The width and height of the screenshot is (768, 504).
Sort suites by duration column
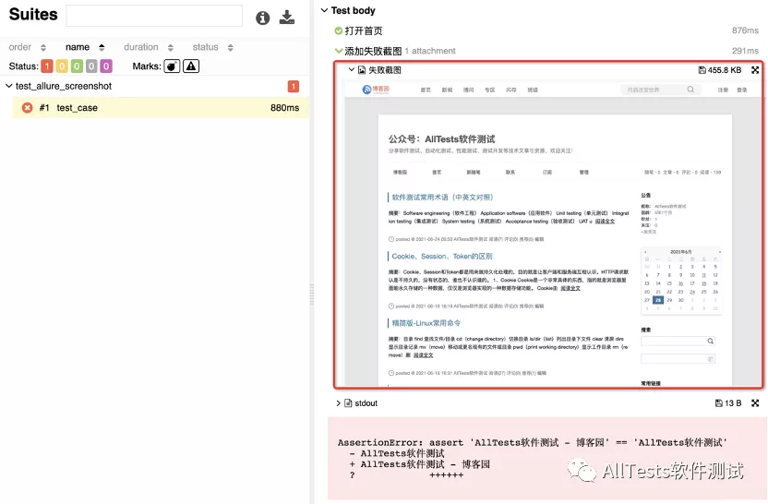[x=149, y=47]
